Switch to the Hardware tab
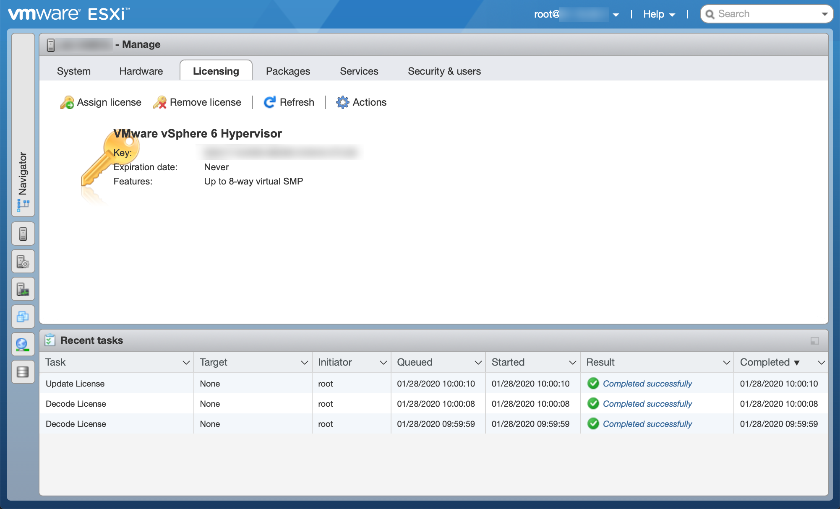Viewport: 840px width, 509px height. [x=141, y=71]
